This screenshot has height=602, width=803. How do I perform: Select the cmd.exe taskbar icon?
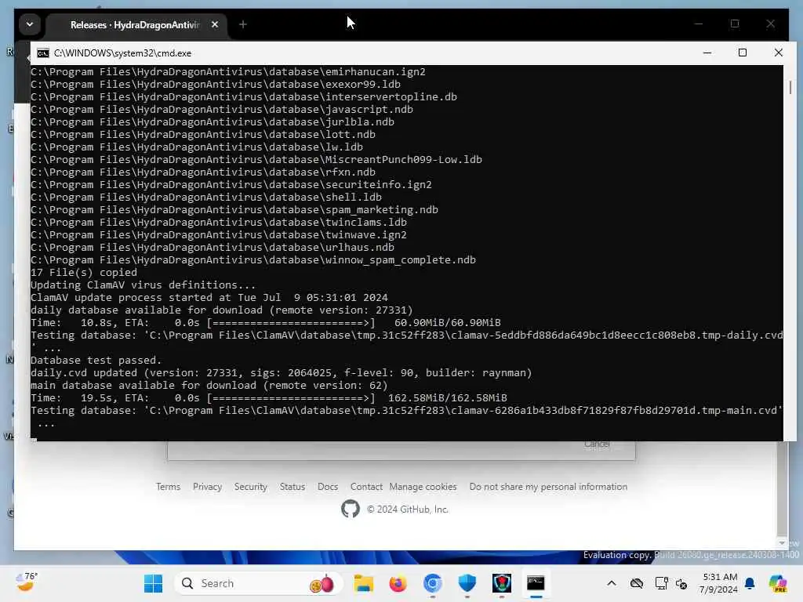click(536, 583)
